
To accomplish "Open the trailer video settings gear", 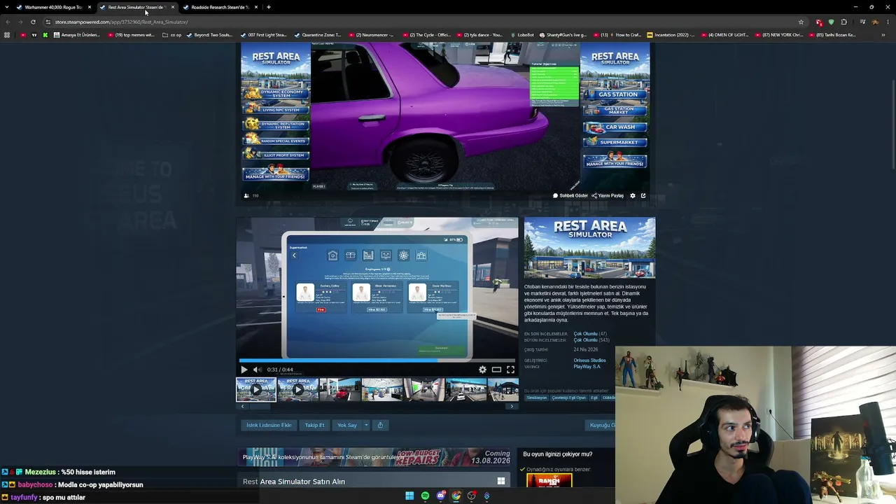I will 482,370.
